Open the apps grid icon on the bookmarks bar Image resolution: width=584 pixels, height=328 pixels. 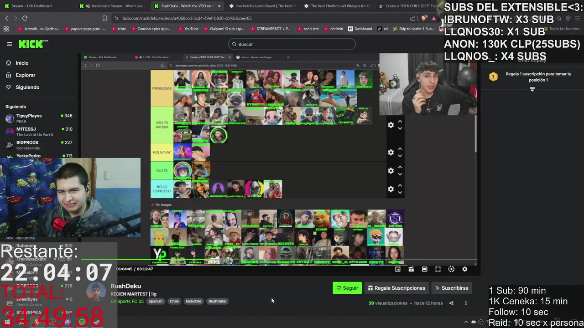pyautogui.click(x=6, y=29)
